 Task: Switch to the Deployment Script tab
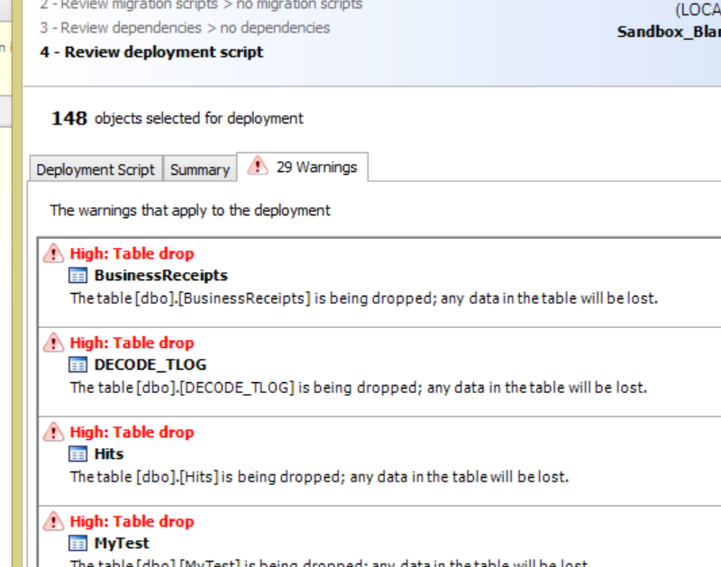(96, 169)
